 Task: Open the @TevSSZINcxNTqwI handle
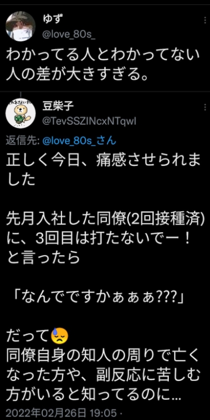[89, 122]
